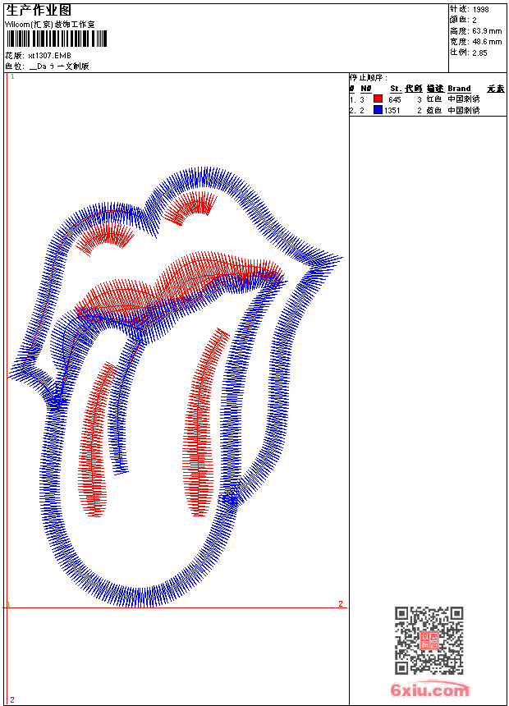Click the scale value '2.85'
This screenshot has height=706, width=509.
tap(479, 53)
